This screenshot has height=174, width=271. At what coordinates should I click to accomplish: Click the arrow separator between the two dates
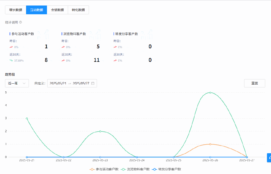tap(70, 83)
